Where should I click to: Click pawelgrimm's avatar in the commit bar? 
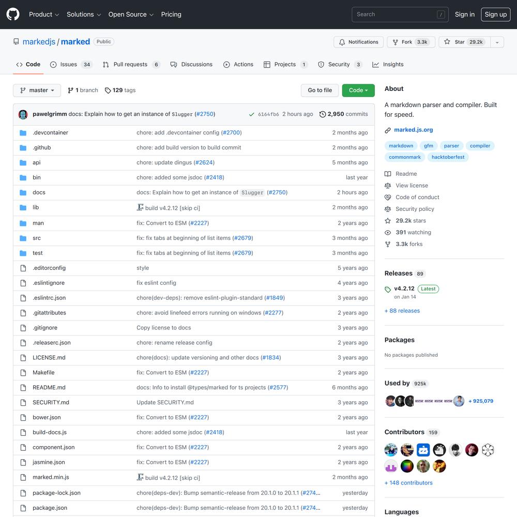[x=23, y=114]
